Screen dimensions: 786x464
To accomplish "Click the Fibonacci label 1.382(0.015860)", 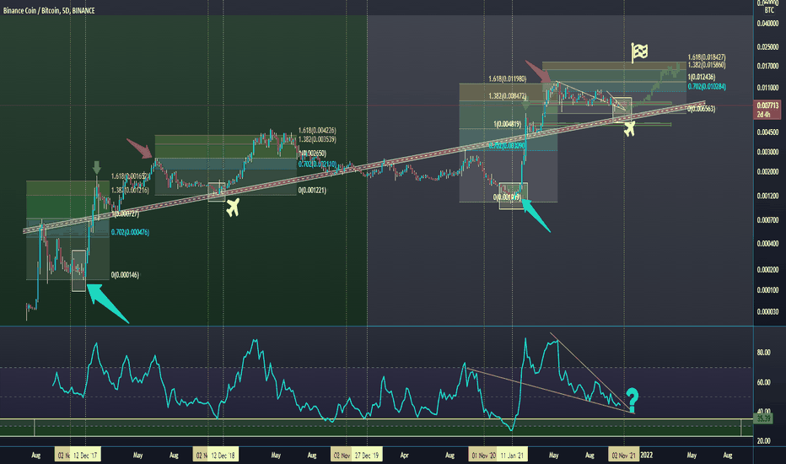I will click(706, 65).
